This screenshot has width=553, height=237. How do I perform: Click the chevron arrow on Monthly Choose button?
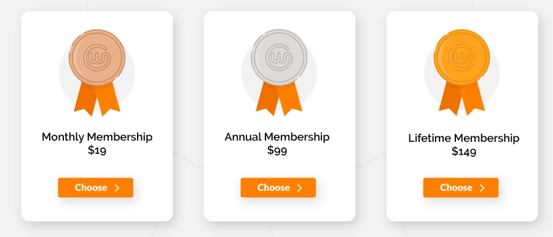pyautogui.click(x=117, y=188)
